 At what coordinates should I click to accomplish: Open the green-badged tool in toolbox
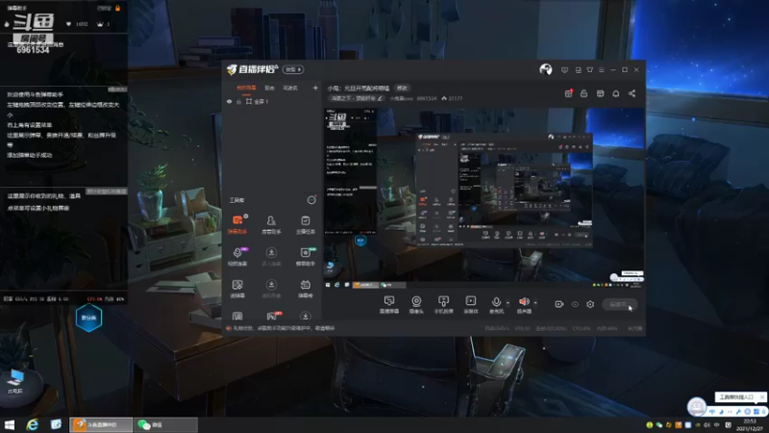(305, 256)
